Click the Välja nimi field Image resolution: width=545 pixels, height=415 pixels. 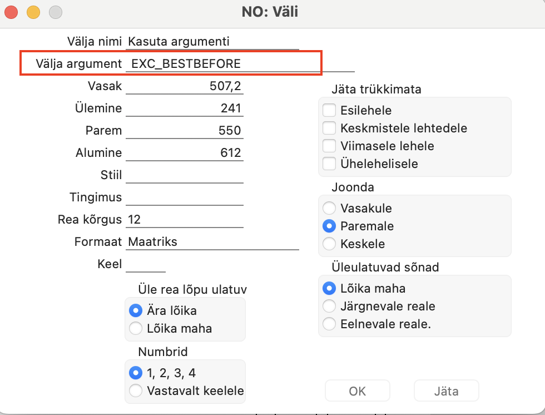coord(212,41)
